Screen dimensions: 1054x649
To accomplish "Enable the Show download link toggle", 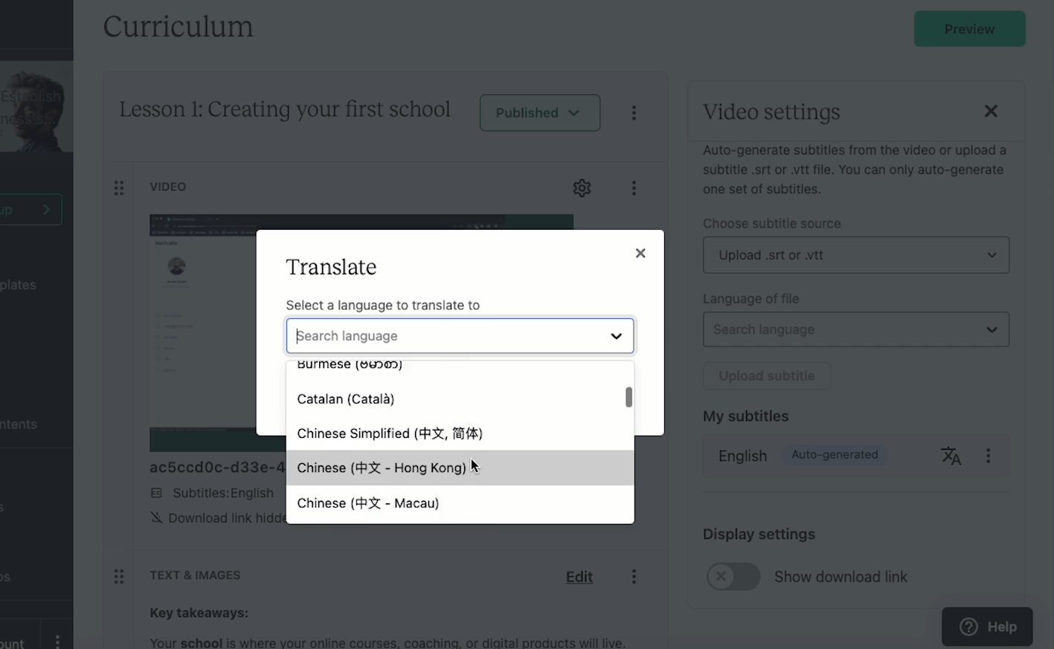I will [x=733, y=576].
